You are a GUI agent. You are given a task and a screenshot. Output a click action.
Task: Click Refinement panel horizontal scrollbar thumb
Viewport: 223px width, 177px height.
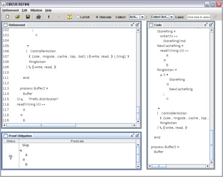point(41,125)
